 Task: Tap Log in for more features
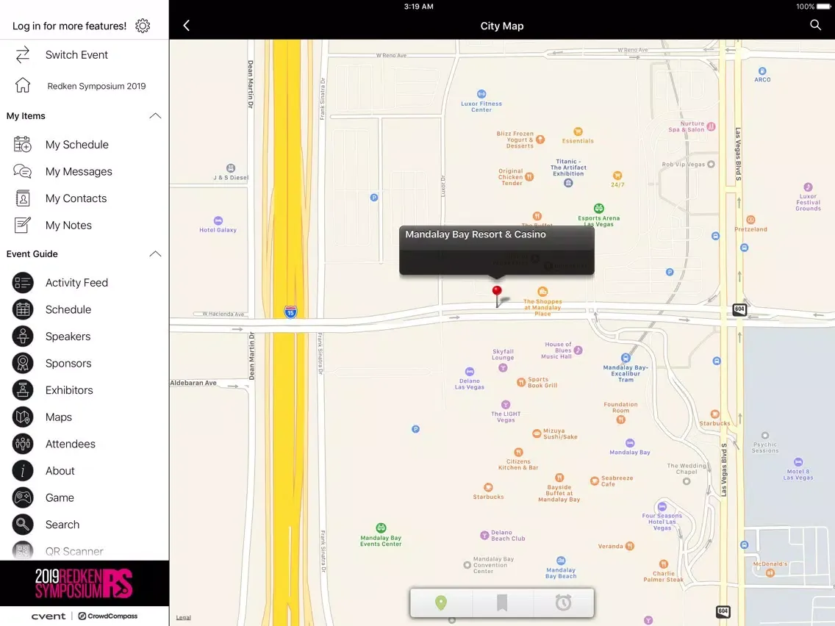[69, 26]
